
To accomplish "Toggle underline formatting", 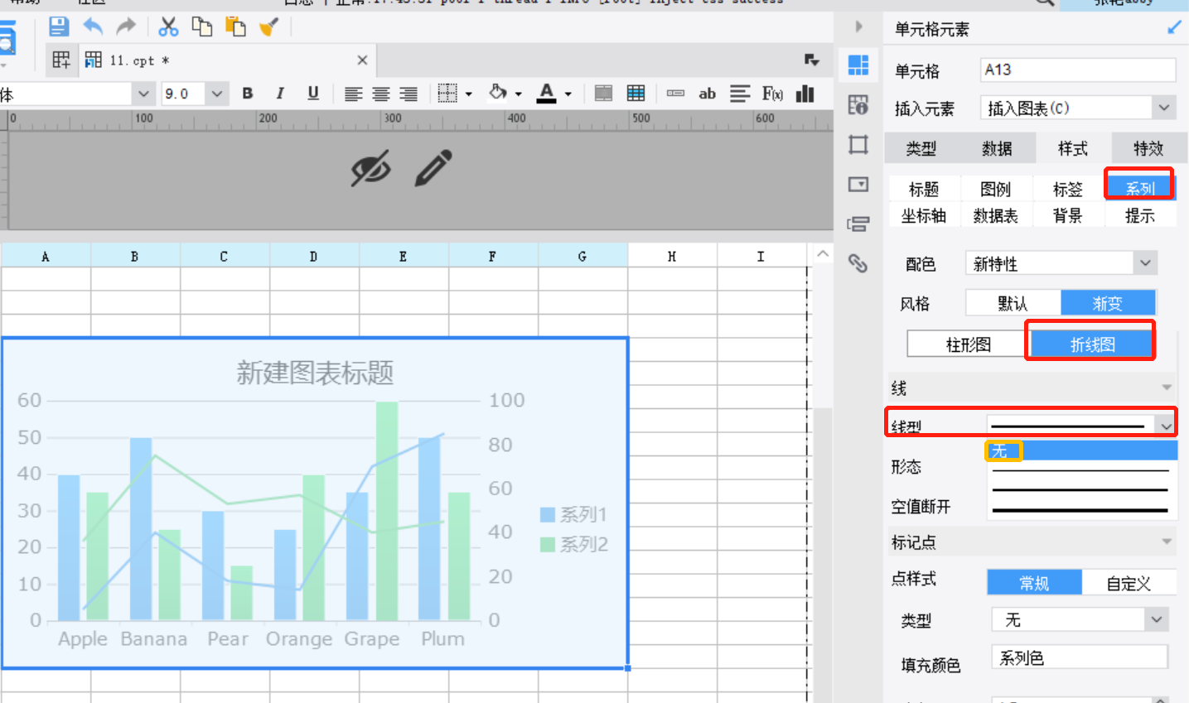I will click(312, 94).
